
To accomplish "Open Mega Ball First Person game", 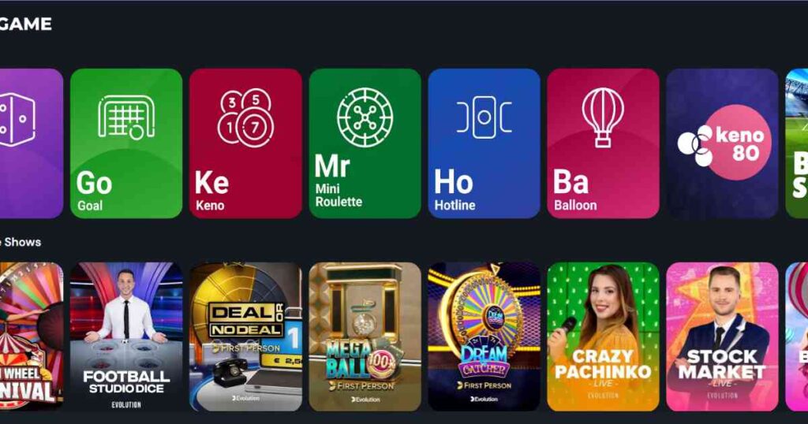I will (x=365, y=337).
